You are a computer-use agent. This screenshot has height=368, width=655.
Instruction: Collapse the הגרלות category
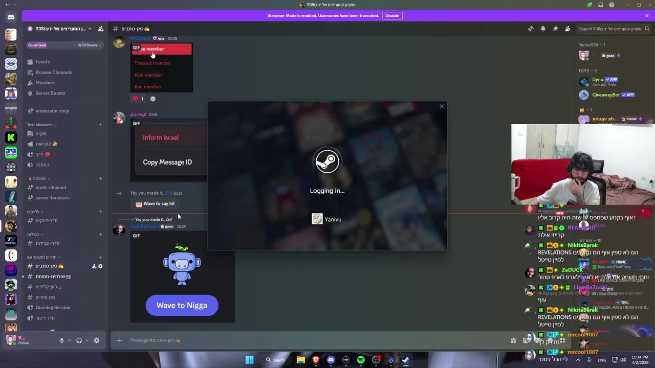(x=35, y=235)
